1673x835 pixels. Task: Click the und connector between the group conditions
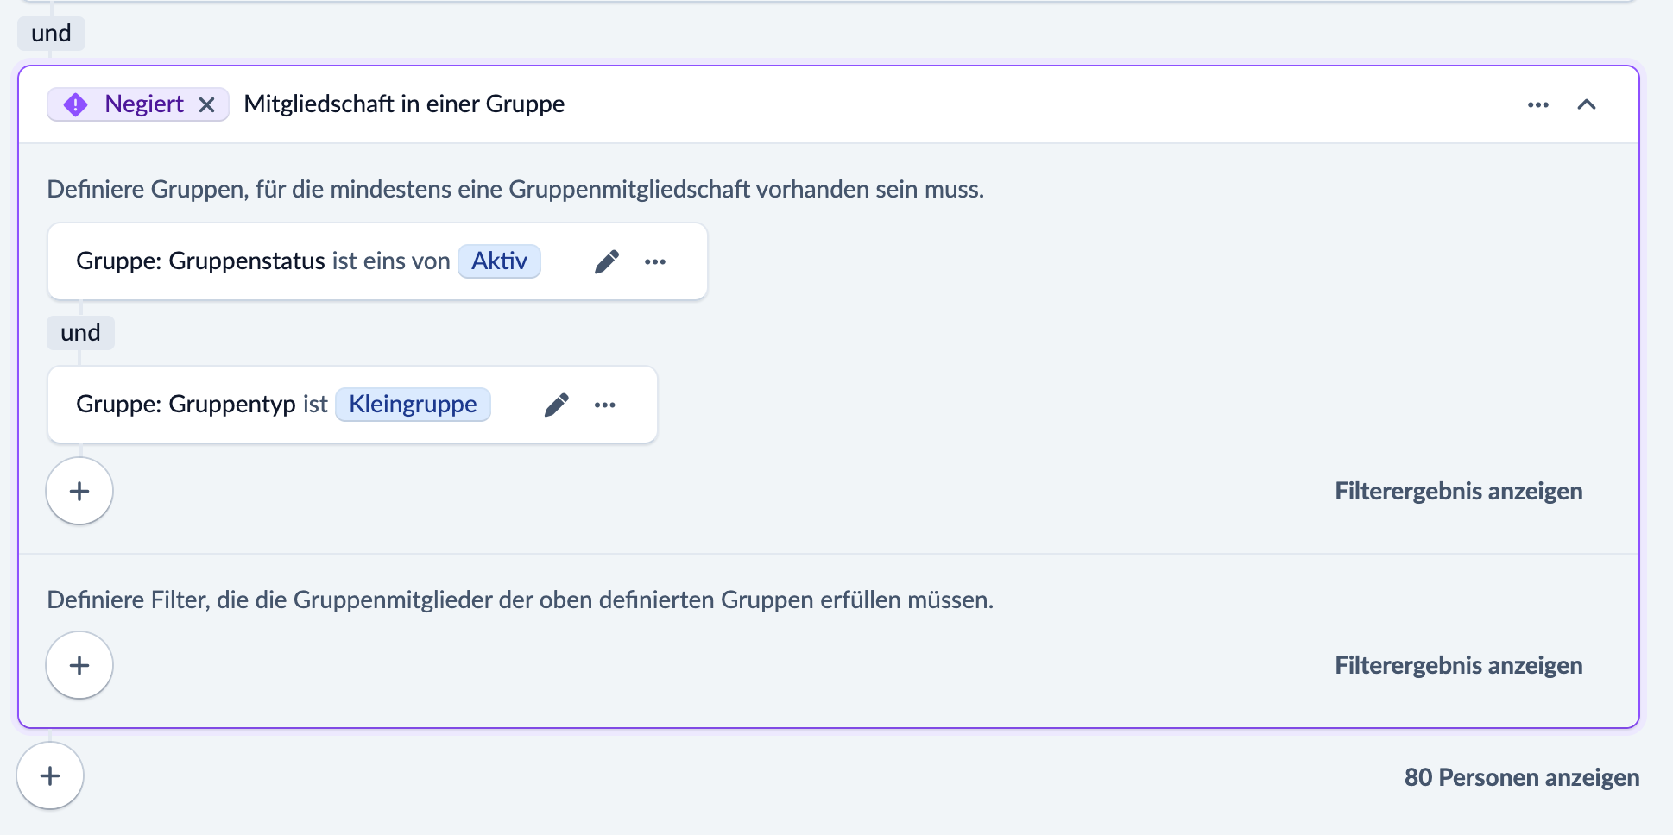point(79,332)
